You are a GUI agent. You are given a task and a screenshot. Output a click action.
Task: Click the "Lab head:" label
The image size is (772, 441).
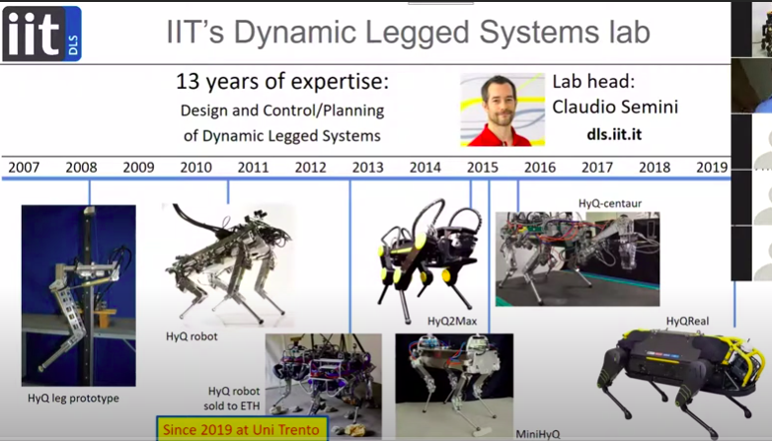[593, 81]
